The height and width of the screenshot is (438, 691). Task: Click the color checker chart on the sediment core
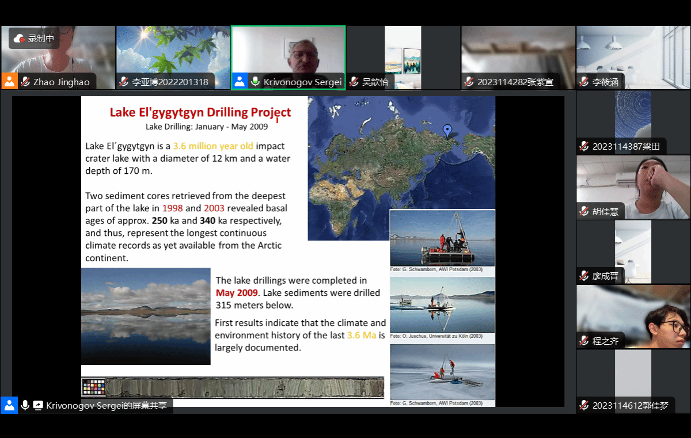point(94,387)
